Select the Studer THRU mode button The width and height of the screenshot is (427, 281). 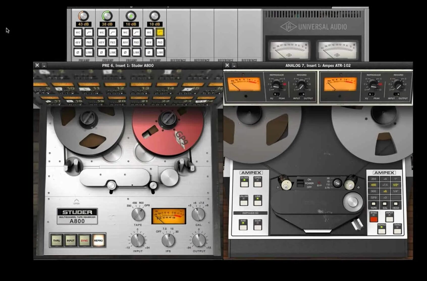(x=57, y=240)
